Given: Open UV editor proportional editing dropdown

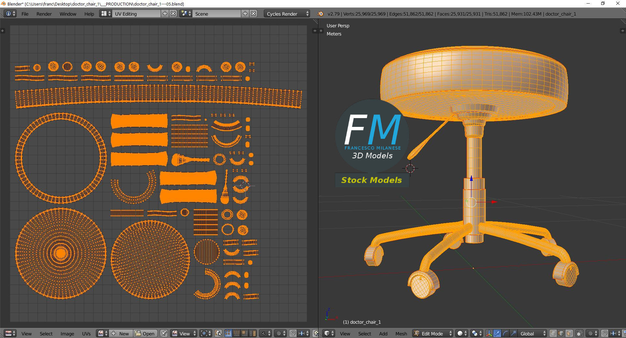Looking at the screenshot, I should coord(280,333).
